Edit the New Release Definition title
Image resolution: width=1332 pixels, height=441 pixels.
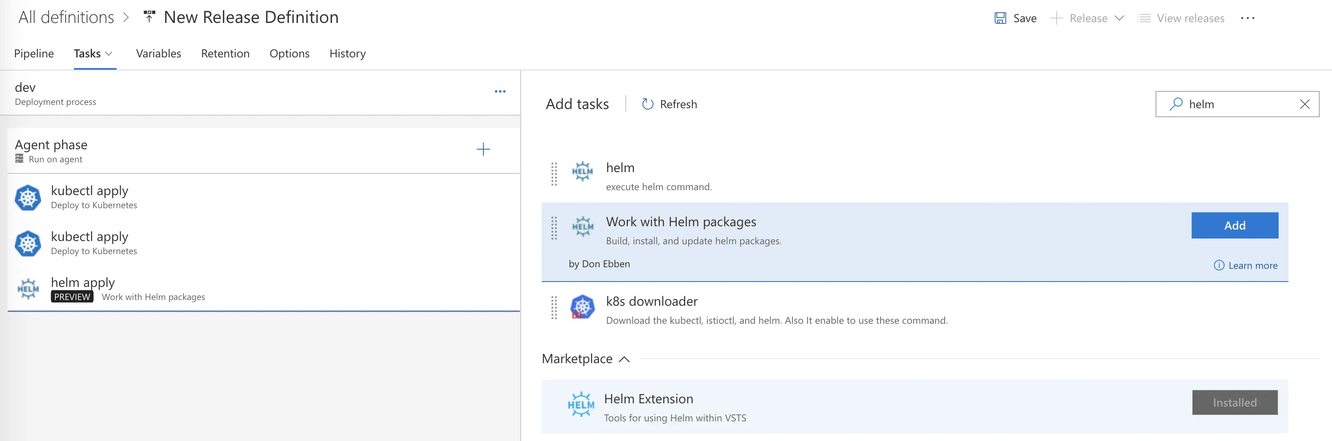pyautogui.click(x=251, y=17)
